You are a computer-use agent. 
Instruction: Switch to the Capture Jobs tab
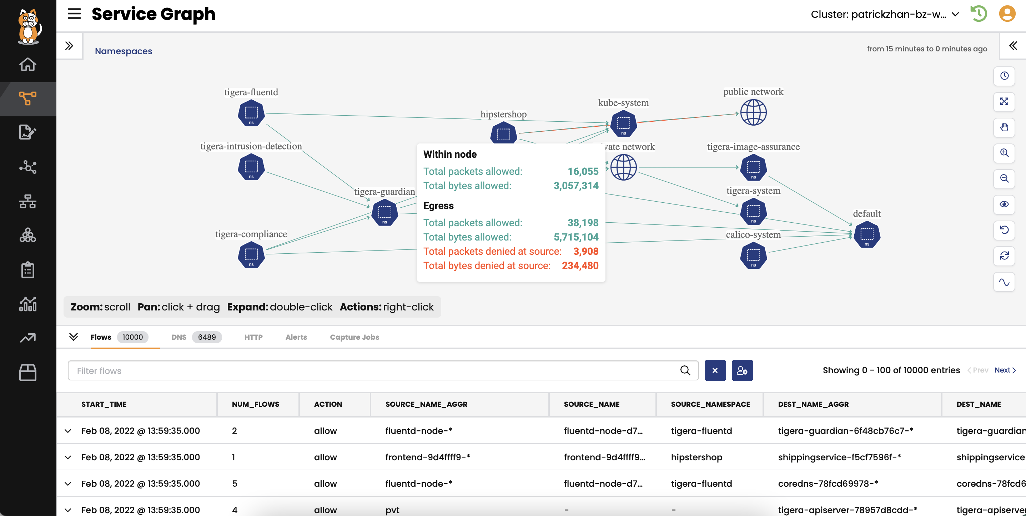coord(354,337)
